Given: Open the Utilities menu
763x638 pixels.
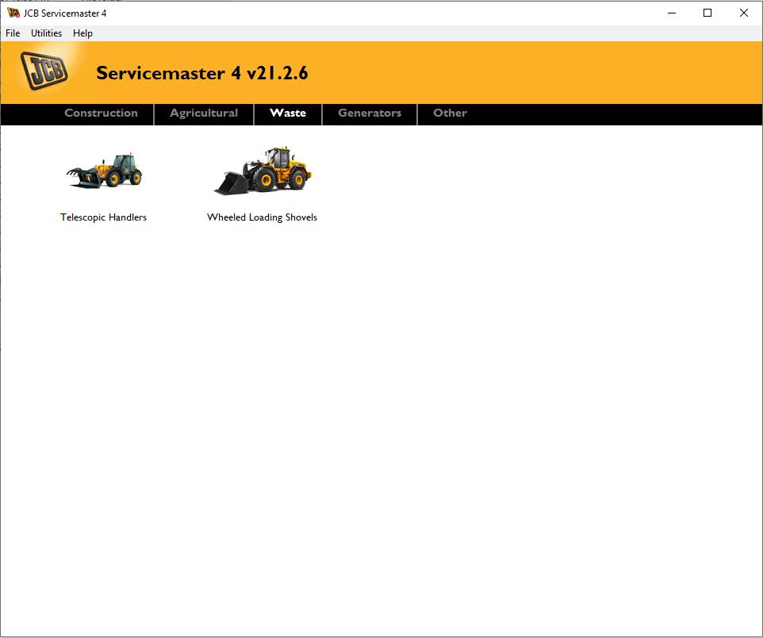Looking at the screenshot, I should pyautogui.click(x=46, y=33).
